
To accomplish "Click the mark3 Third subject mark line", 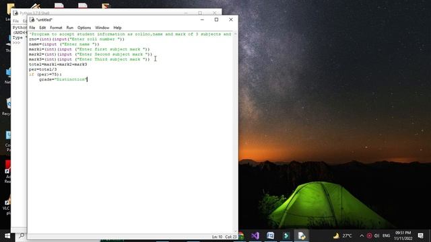I will click(x=90, y=59).
